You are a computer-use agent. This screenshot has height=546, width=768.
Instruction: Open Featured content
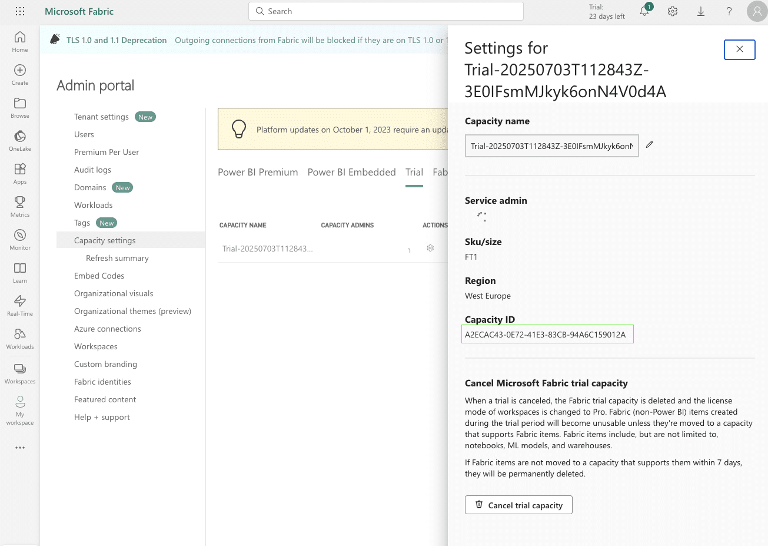[105, 399]
